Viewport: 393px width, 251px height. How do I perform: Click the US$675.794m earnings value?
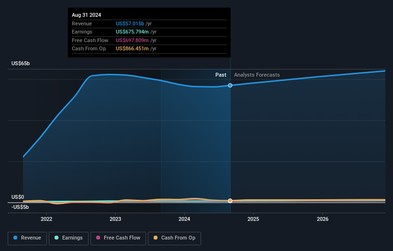tap(132, 32)
